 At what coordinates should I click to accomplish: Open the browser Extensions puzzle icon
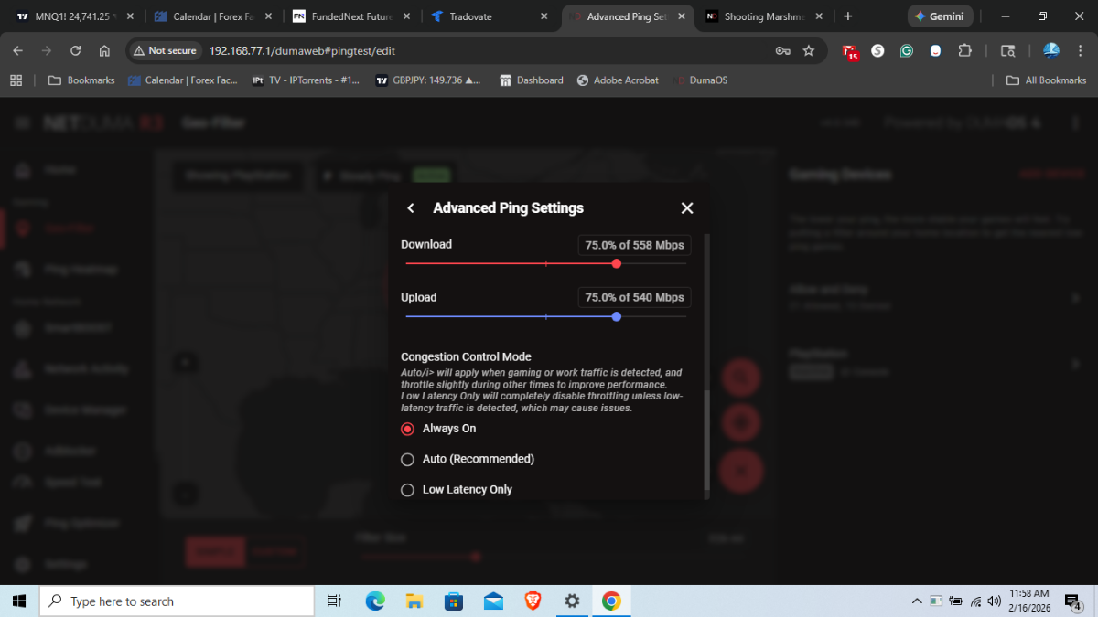(x=965, y=51)
